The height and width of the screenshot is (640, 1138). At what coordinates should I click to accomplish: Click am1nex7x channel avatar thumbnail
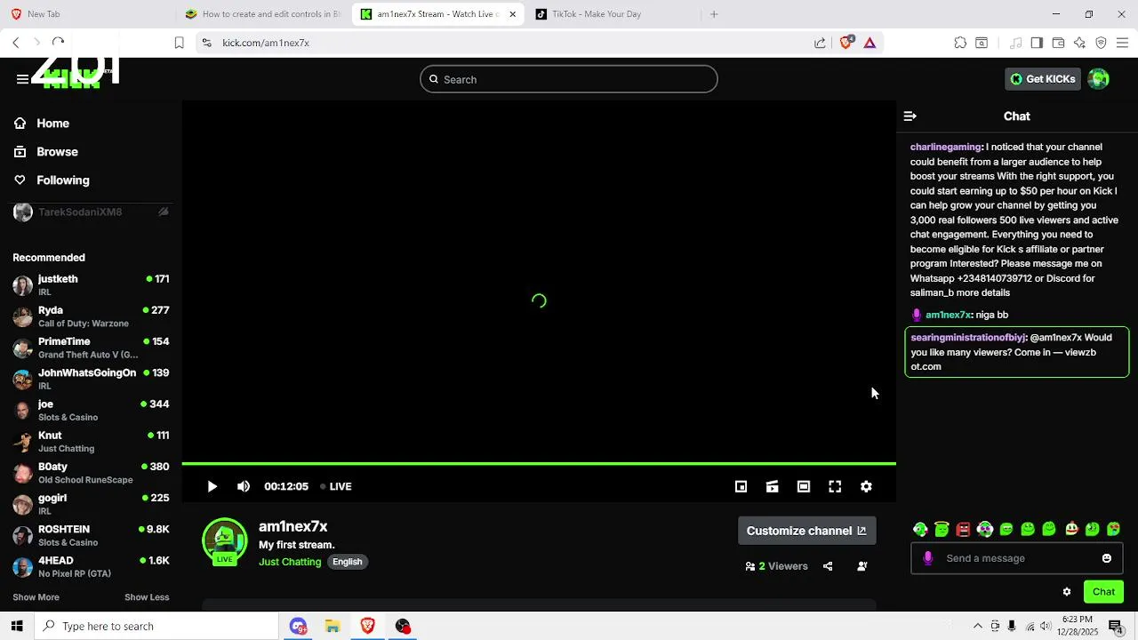pos(225,541)
